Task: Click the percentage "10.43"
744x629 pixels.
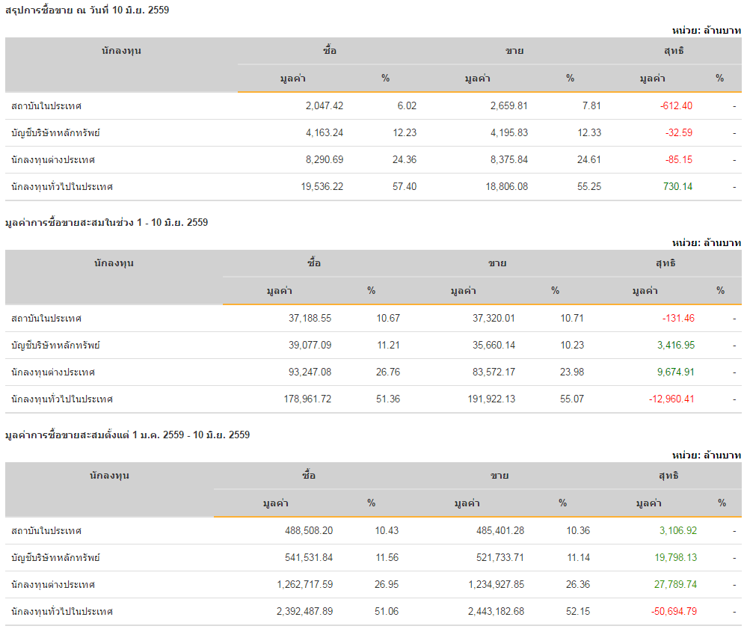Action: [x=387, y=531]
